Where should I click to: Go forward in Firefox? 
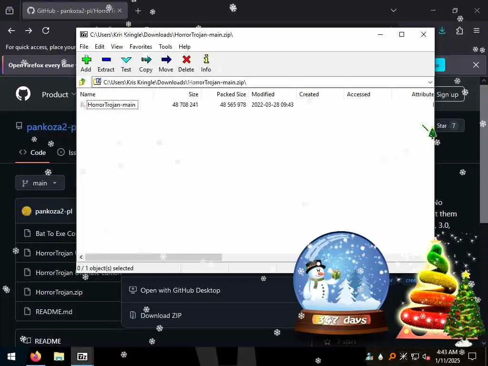point(29,30)
